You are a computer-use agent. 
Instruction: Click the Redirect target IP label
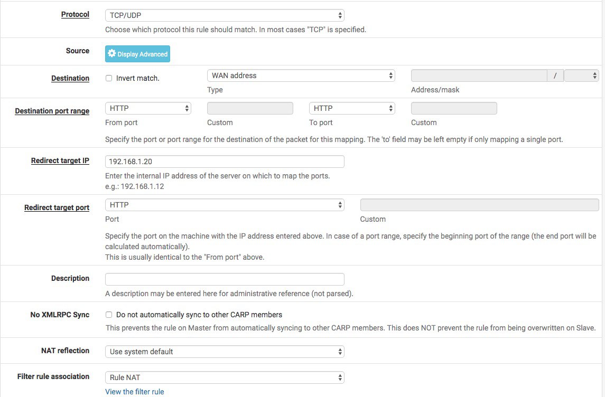(60, 160)
